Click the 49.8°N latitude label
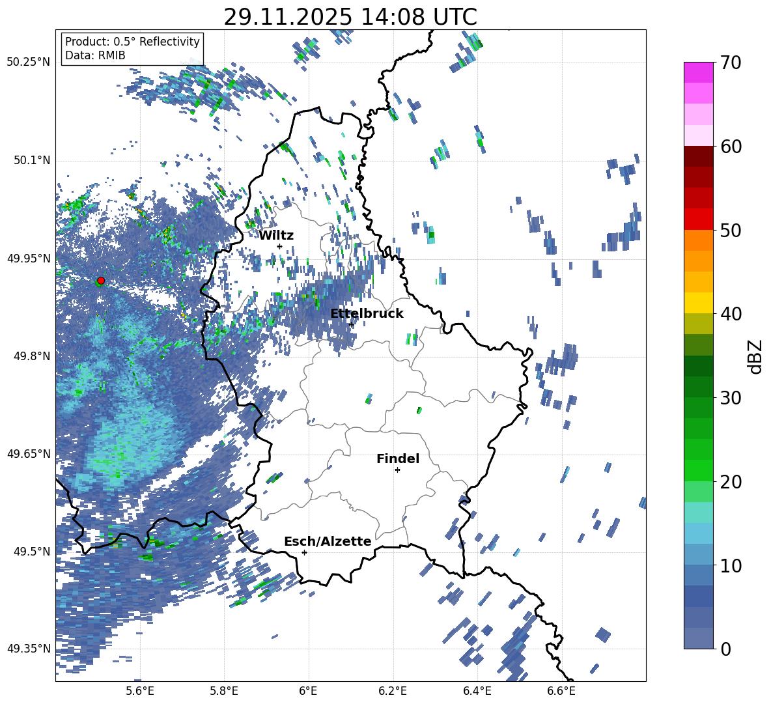771x704 pixels. [x=31, y=356]
